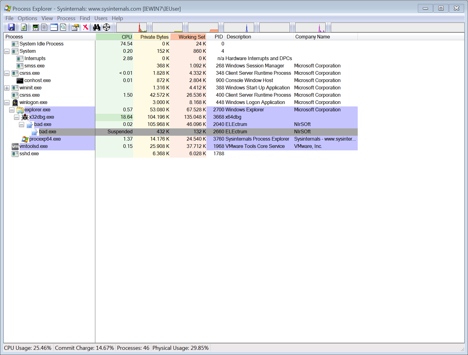This screenshot has height=355, width=468.
Task: Click 'CPU Usage: 25.46%' in status bar
Action: tap(28, 348)
